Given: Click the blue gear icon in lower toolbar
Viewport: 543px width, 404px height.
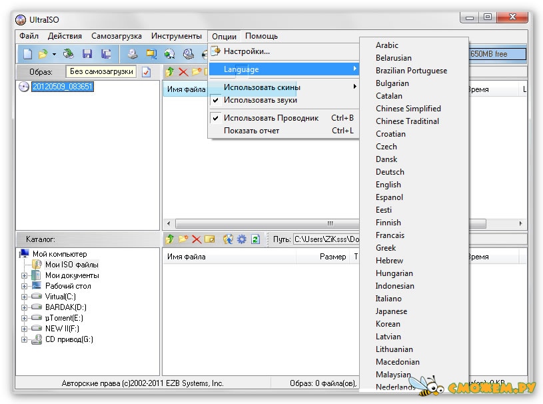Looking at the screenshot, I should [x=241, y=239].
